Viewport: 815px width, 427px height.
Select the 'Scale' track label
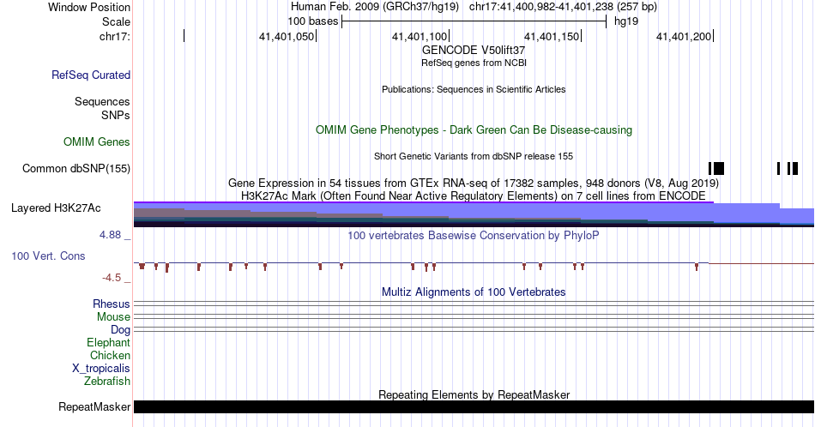point(116,21)
